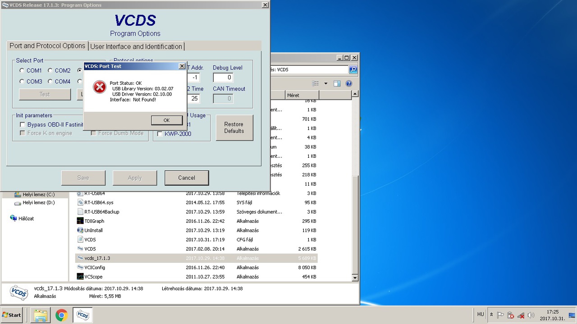Open Explorer help icon

[348, 83]
